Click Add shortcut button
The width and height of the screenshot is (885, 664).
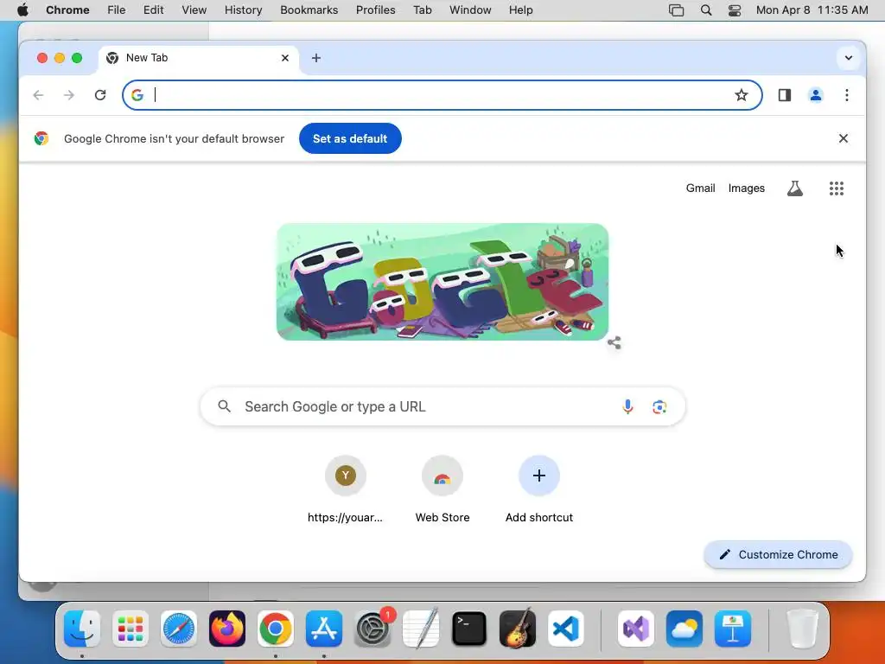539,490
